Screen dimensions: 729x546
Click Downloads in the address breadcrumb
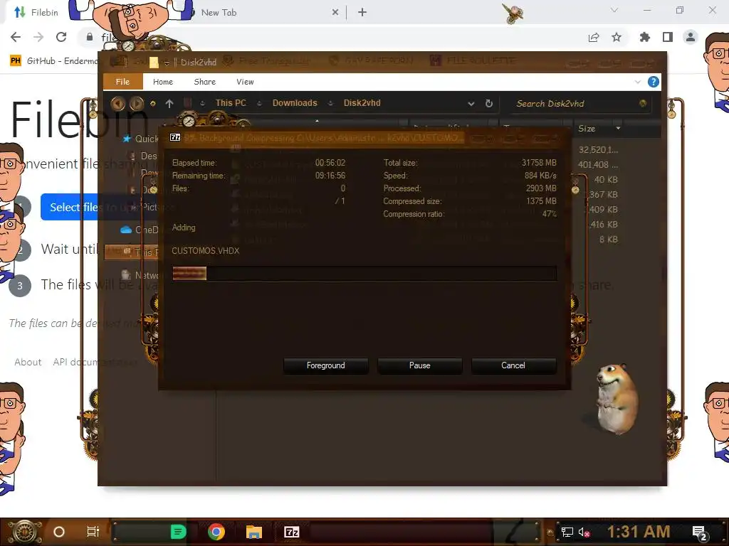295,103
